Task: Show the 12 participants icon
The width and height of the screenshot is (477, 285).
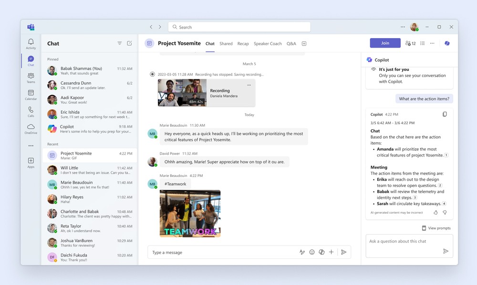Action: point(410,43)
